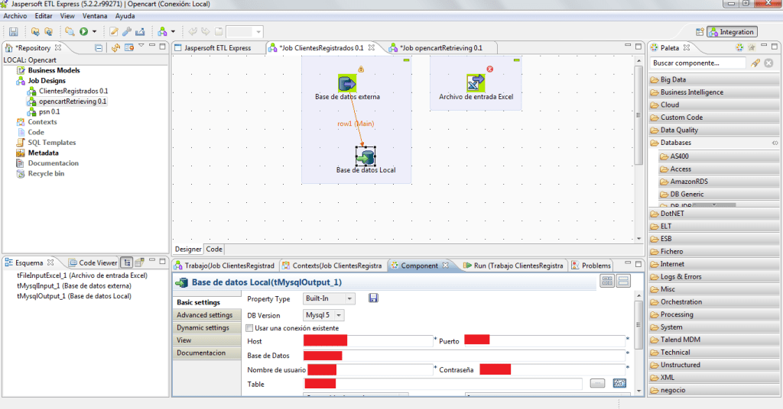Image resolution: width=783 pixels, height=409 pixels.
Task: Click the Save icon in the main toolbar
Action: coord(13,31)
